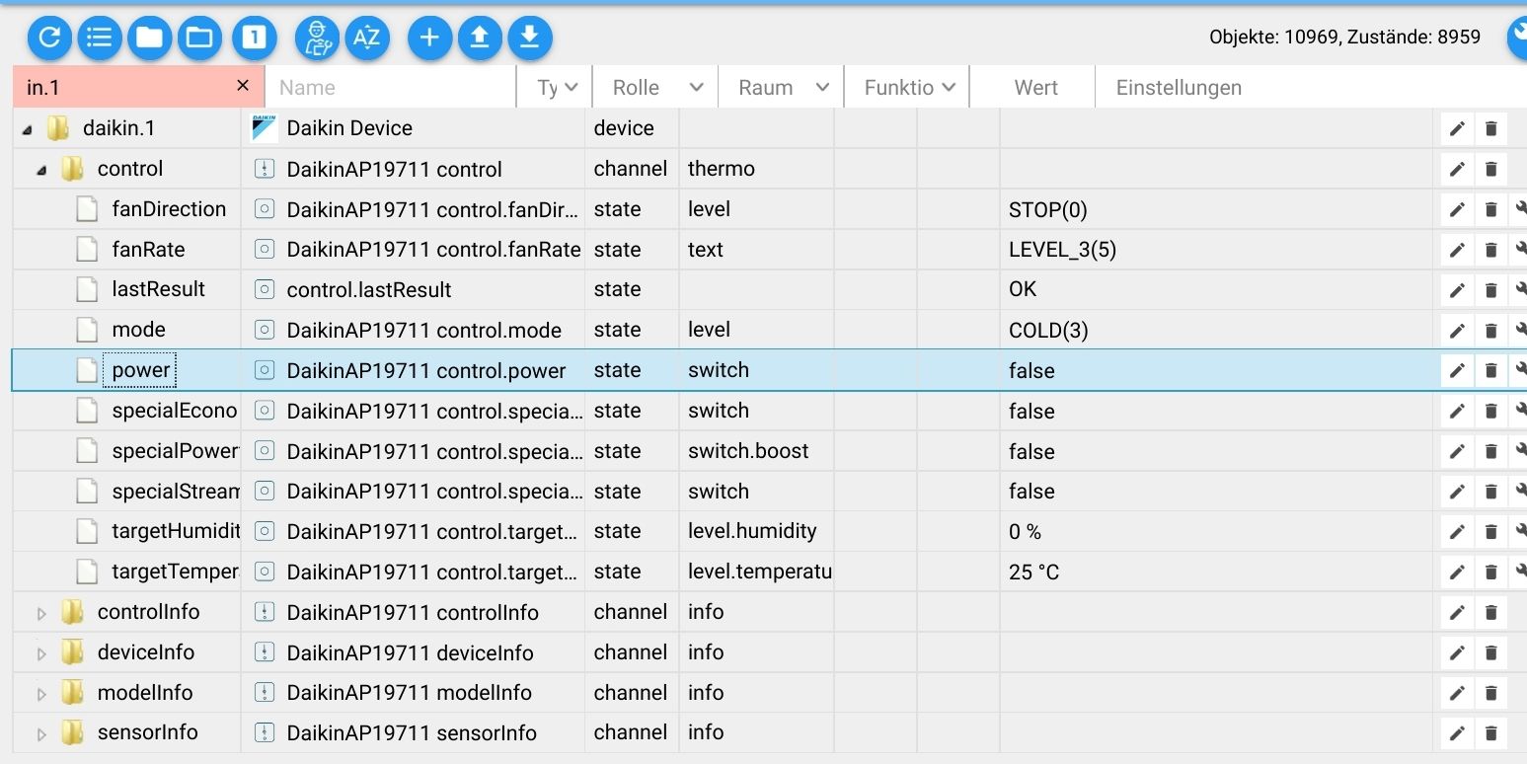Expand the sensorInfo channel node
Screen dimensions: 1527x764
[x=41, y=733]
